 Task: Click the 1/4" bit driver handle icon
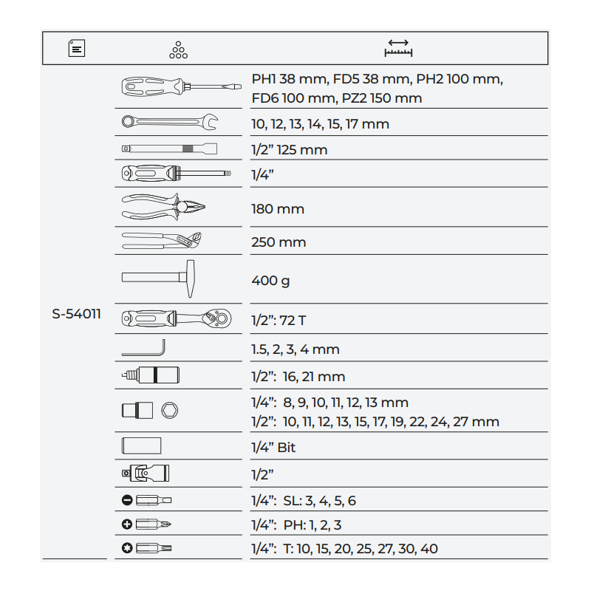tap(175, 175)
